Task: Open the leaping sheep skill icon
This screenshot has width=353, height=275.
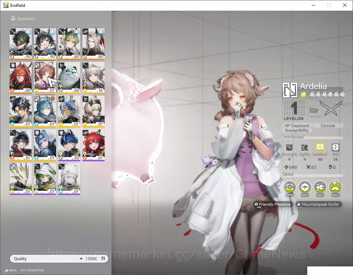Action: point(320,187)
